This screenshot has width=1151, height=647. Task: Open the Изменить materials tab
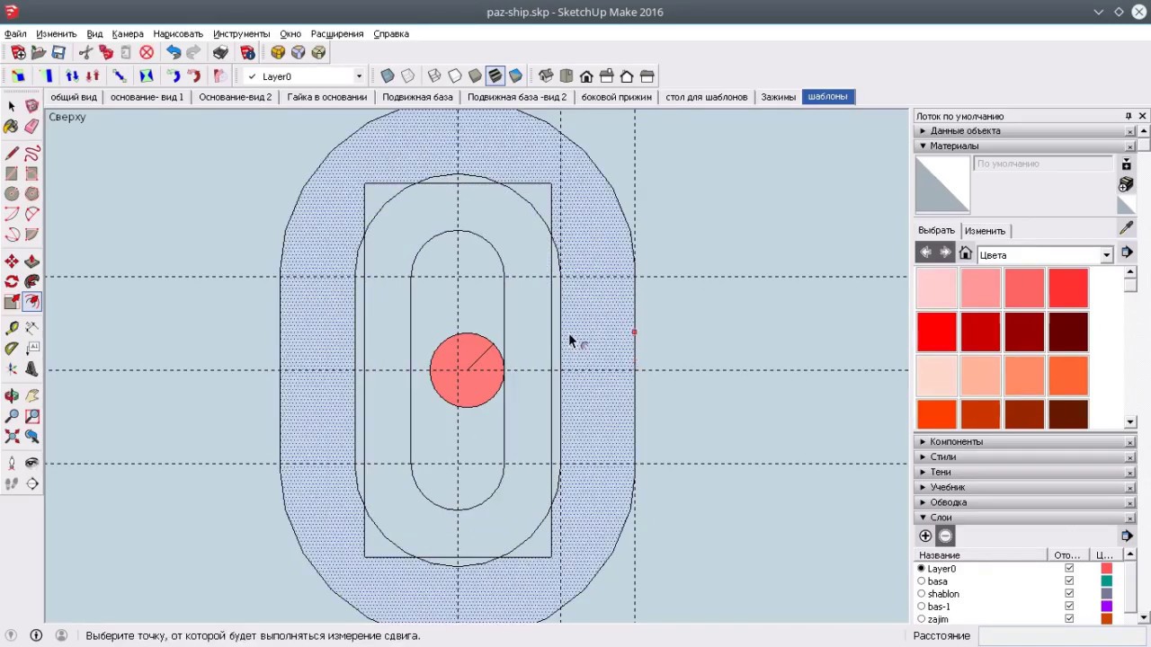985,231
